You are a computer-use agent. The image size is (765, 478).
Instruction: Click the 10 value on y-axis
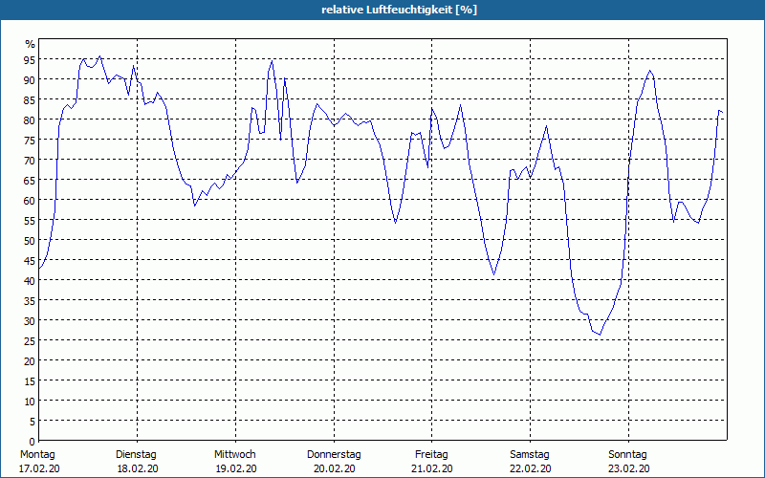30,402
